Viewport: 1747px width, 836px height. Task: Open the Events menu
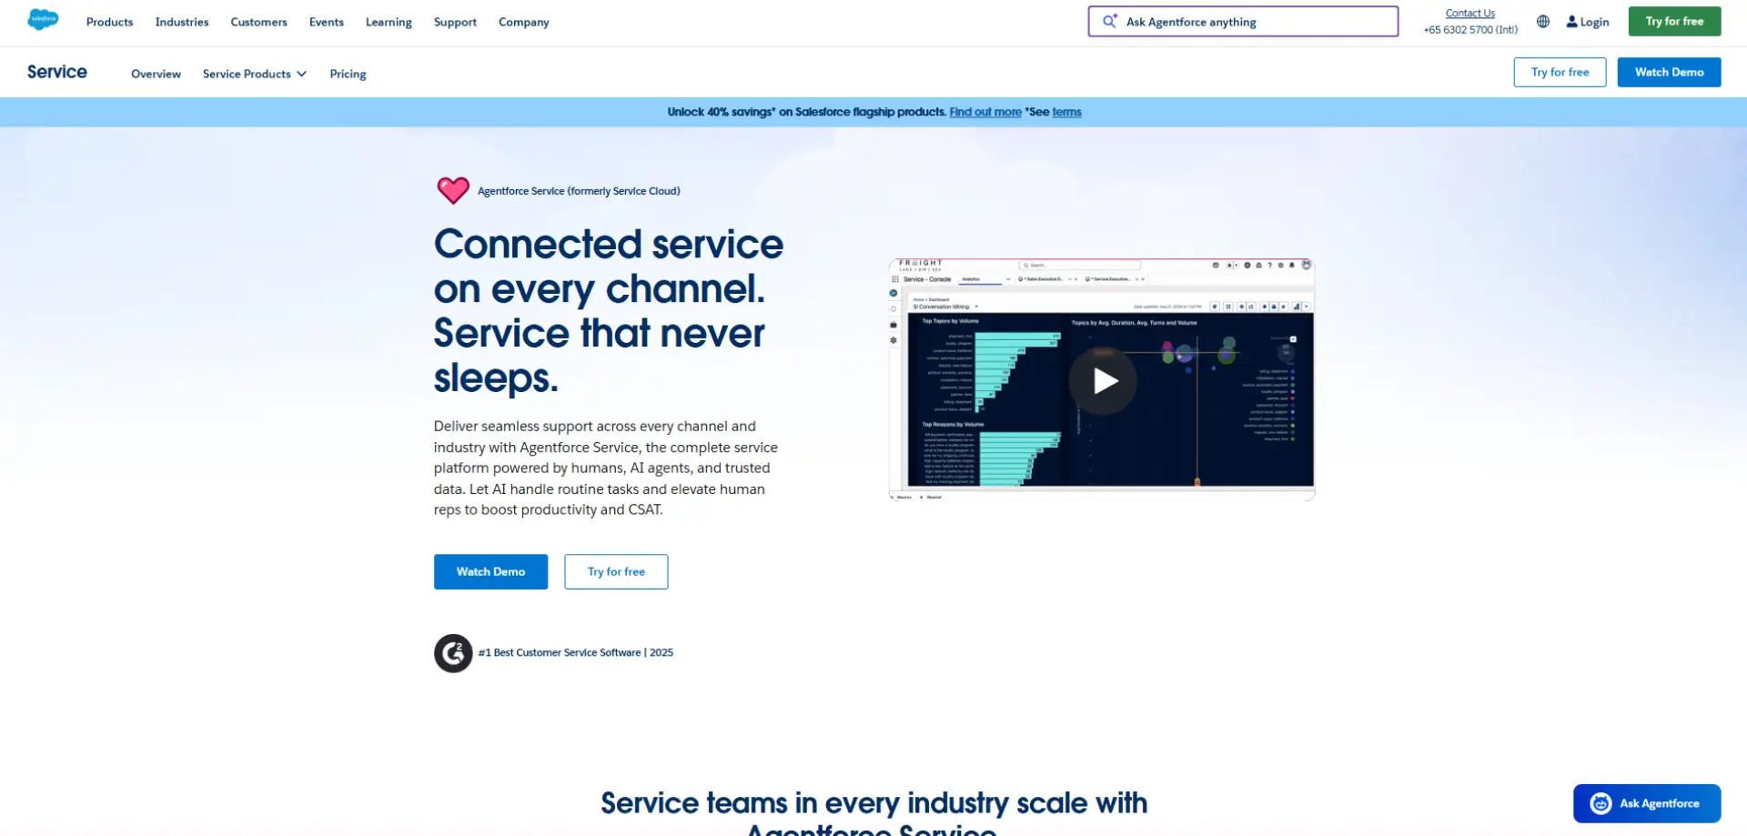pyautogui.click(x=327, y=22)
